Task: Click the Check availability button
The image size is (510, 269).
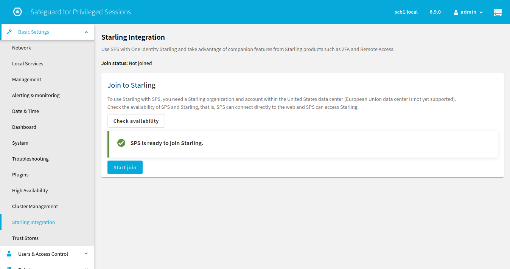Action: (x=136, y=121)
